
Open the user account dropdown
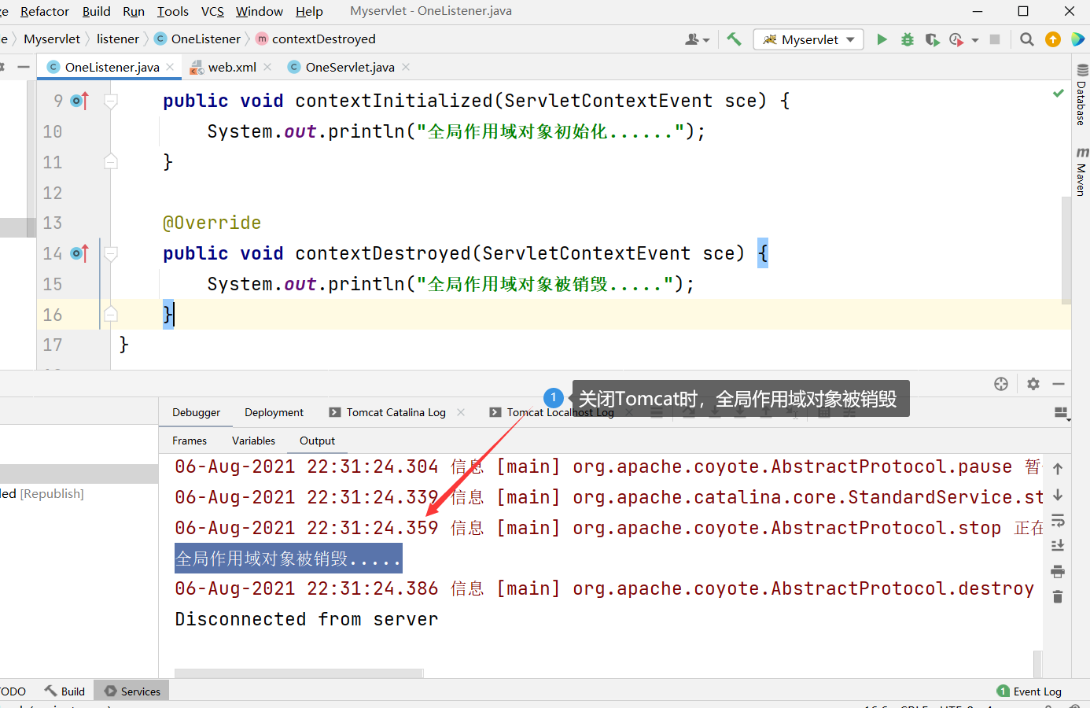coord(697,39)
